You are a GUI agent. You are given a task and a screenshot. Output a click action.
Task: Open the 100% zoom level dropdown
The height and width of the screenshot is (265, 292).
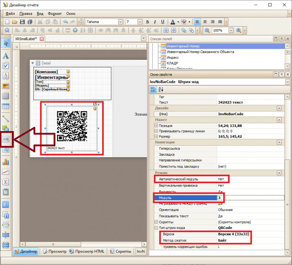click(x=231, y=30)
